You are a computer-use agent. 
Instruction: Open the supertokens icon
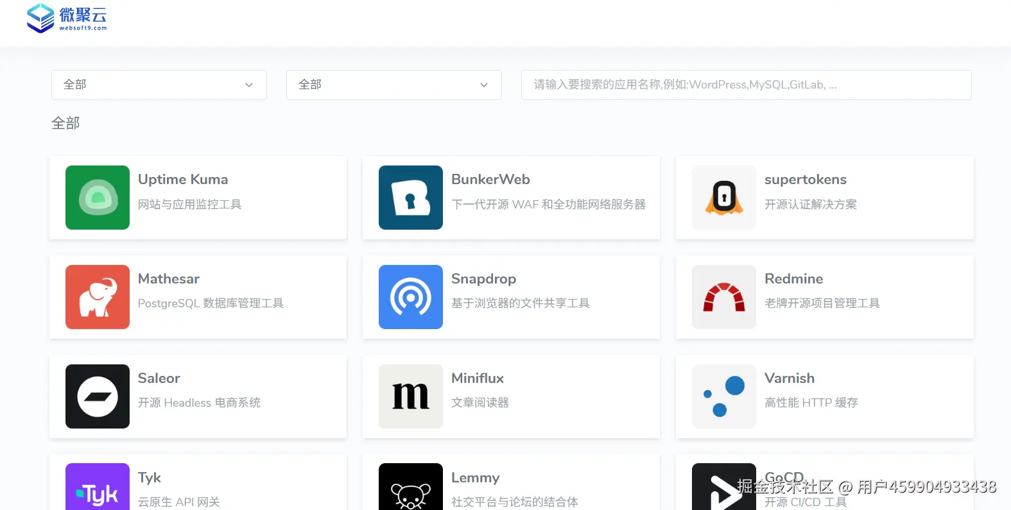pos(724,198)
